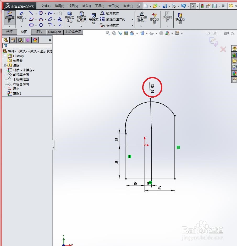
Task: Click the Rebuild traffic light icon
Action: [202, 6]
